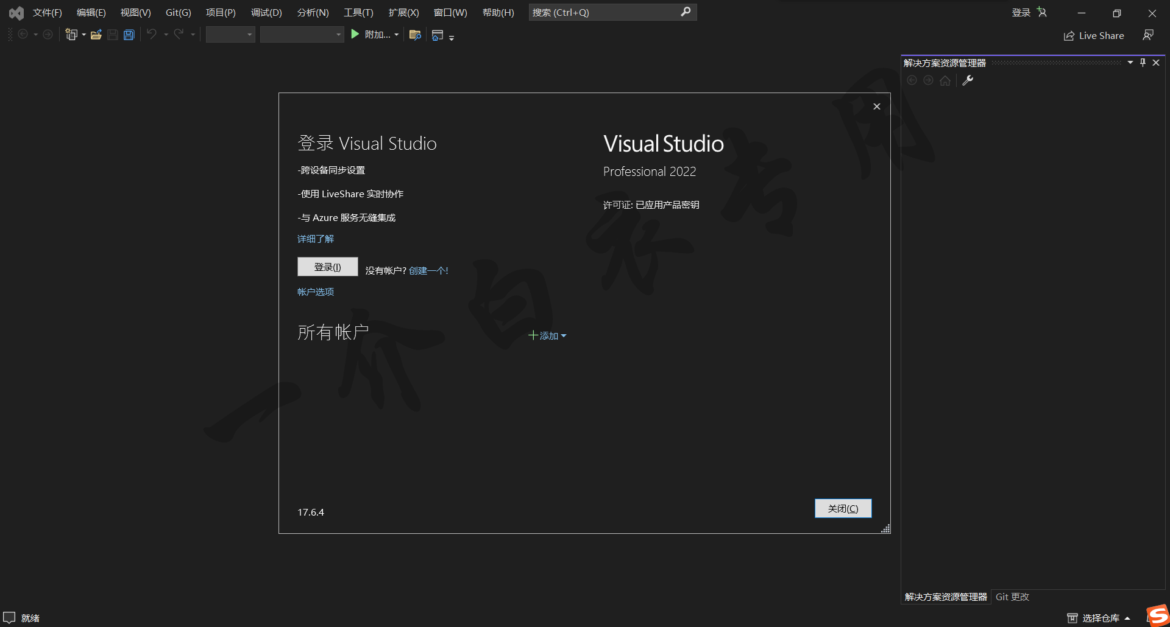This screenshot has height=627, width=1170.
Task: Open the 分析(N) menu
Action: (x=313, y=12)
